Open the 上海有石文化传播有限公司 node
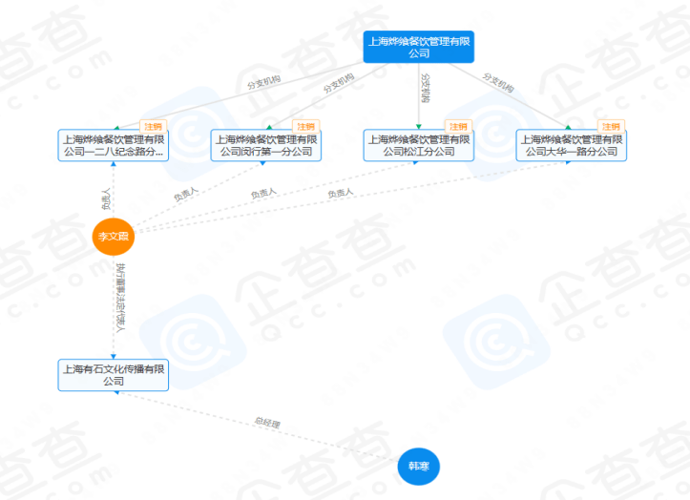Image resolution: width=690 pixels, height=500 pixels. point(114,375)
